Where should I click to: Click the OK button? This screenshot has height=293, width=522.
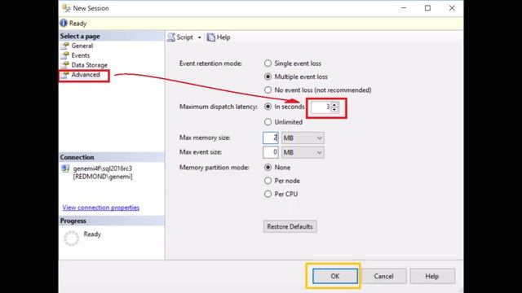coord(335,276)
